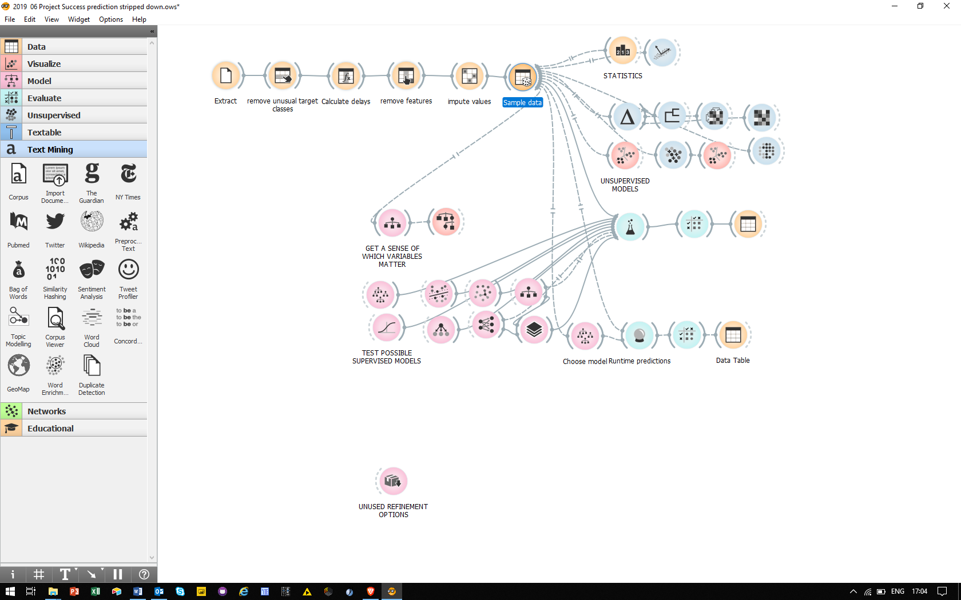Select the unused refinement options node
This screenshot has width=961, height=600.
[x=393, y=481]
